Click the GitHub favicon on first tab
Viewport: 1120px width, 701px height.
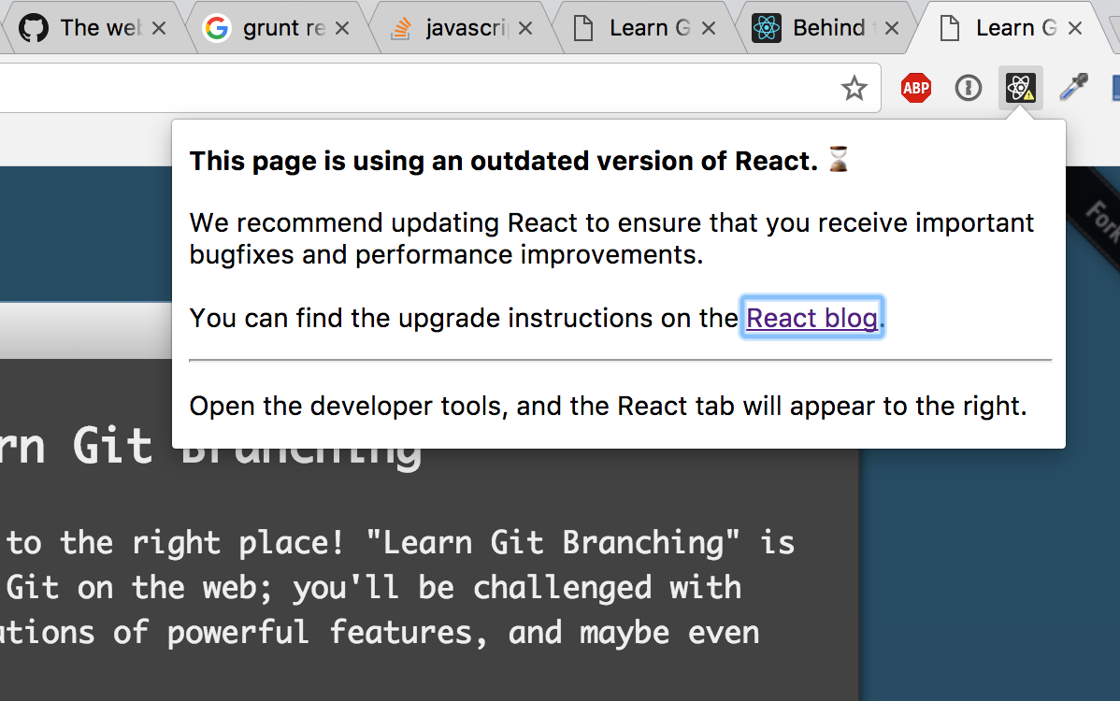point(34,28)
